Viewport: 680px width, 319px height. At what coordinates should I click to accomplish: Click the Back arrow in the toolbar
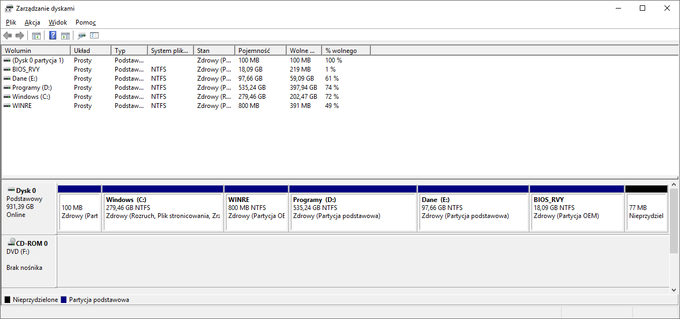tap(8, 36)
